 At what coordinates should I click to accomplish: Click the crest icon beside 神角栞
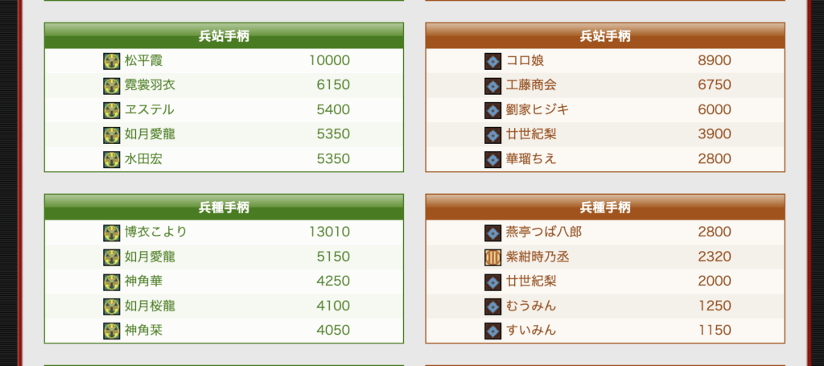tap(111, 331)
